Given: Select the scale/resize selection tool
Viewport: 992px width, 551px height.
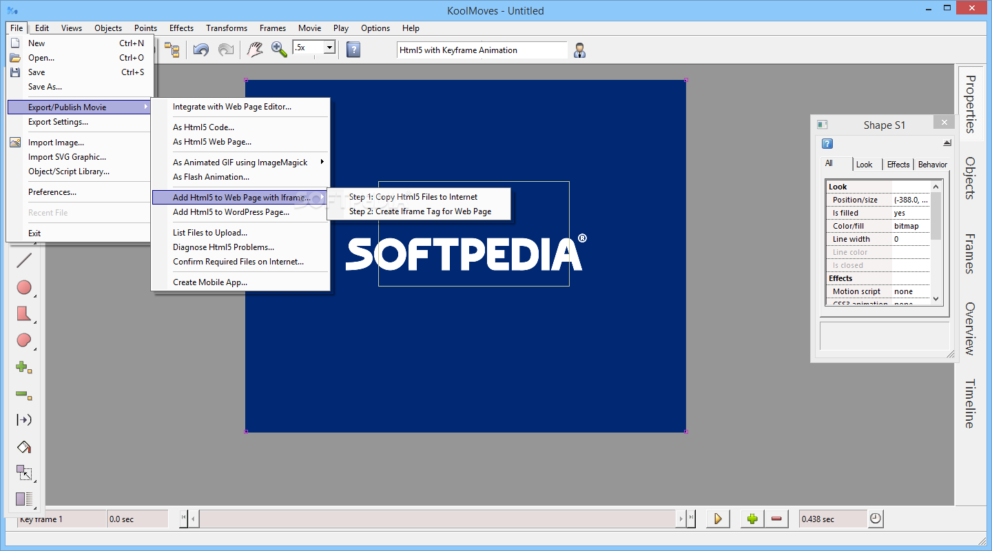Looking at the screenshot, I should point(24,473).
